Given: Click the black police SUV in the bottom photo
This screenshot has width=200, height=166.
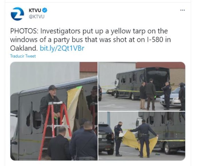Looking at the screenshot, I should click(106, 138).
